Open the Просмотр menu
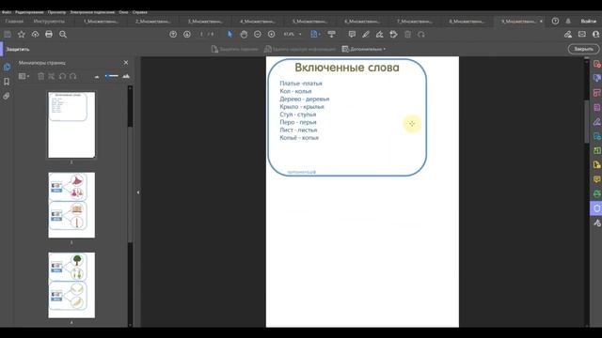Screen dimensions: 602x338 56,12
